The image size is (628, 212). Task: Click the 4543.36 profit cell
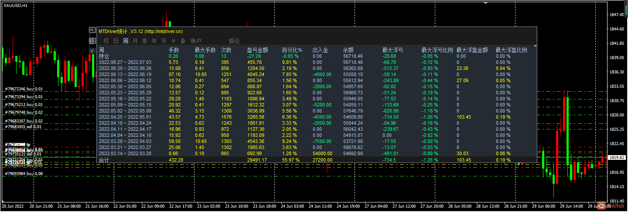click(x=255, y=142)
